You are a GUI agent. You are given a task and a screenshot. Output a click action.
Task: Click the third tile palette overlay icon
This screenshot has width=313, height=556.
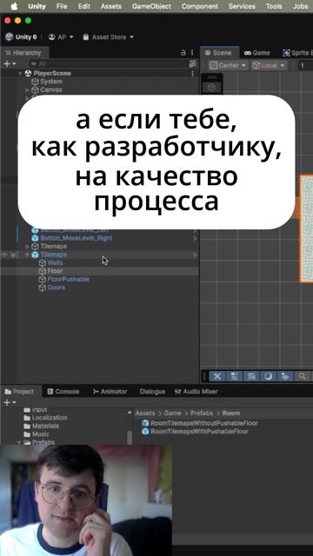click(251, 376)
